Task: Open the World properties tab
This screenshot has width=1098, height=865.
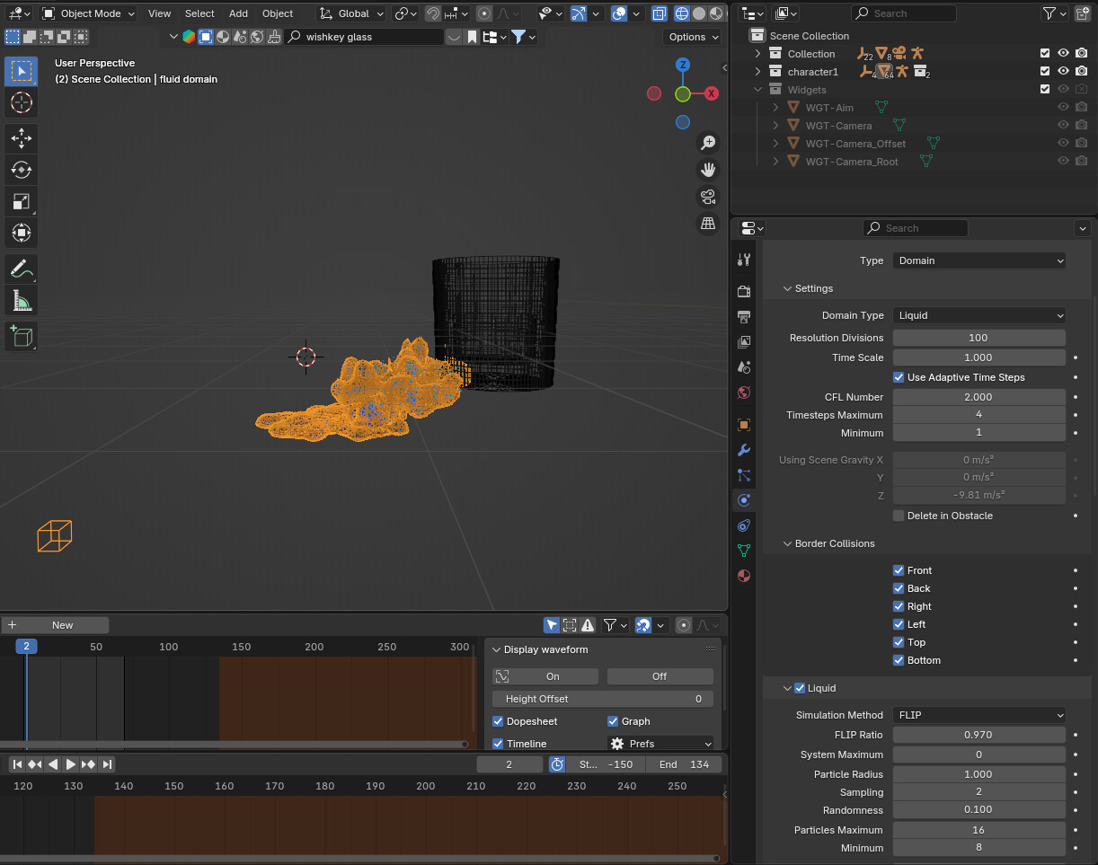Action: pos(743,393)
